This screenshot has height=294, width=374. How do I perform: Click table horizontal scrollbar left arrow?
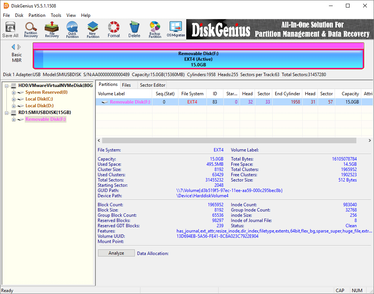tap(99, 141)
